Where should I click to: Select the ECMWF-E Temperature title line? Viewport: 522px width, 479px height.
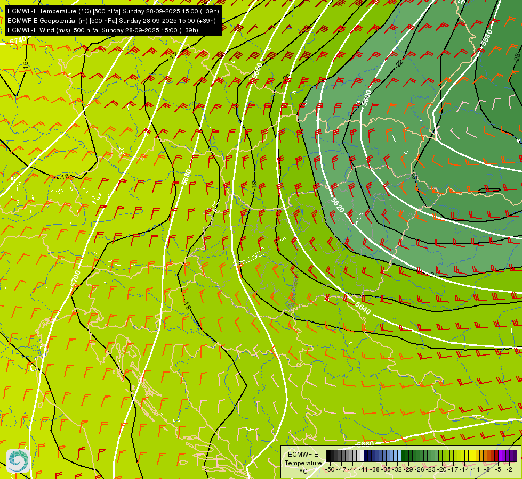[x=113, y=11]
